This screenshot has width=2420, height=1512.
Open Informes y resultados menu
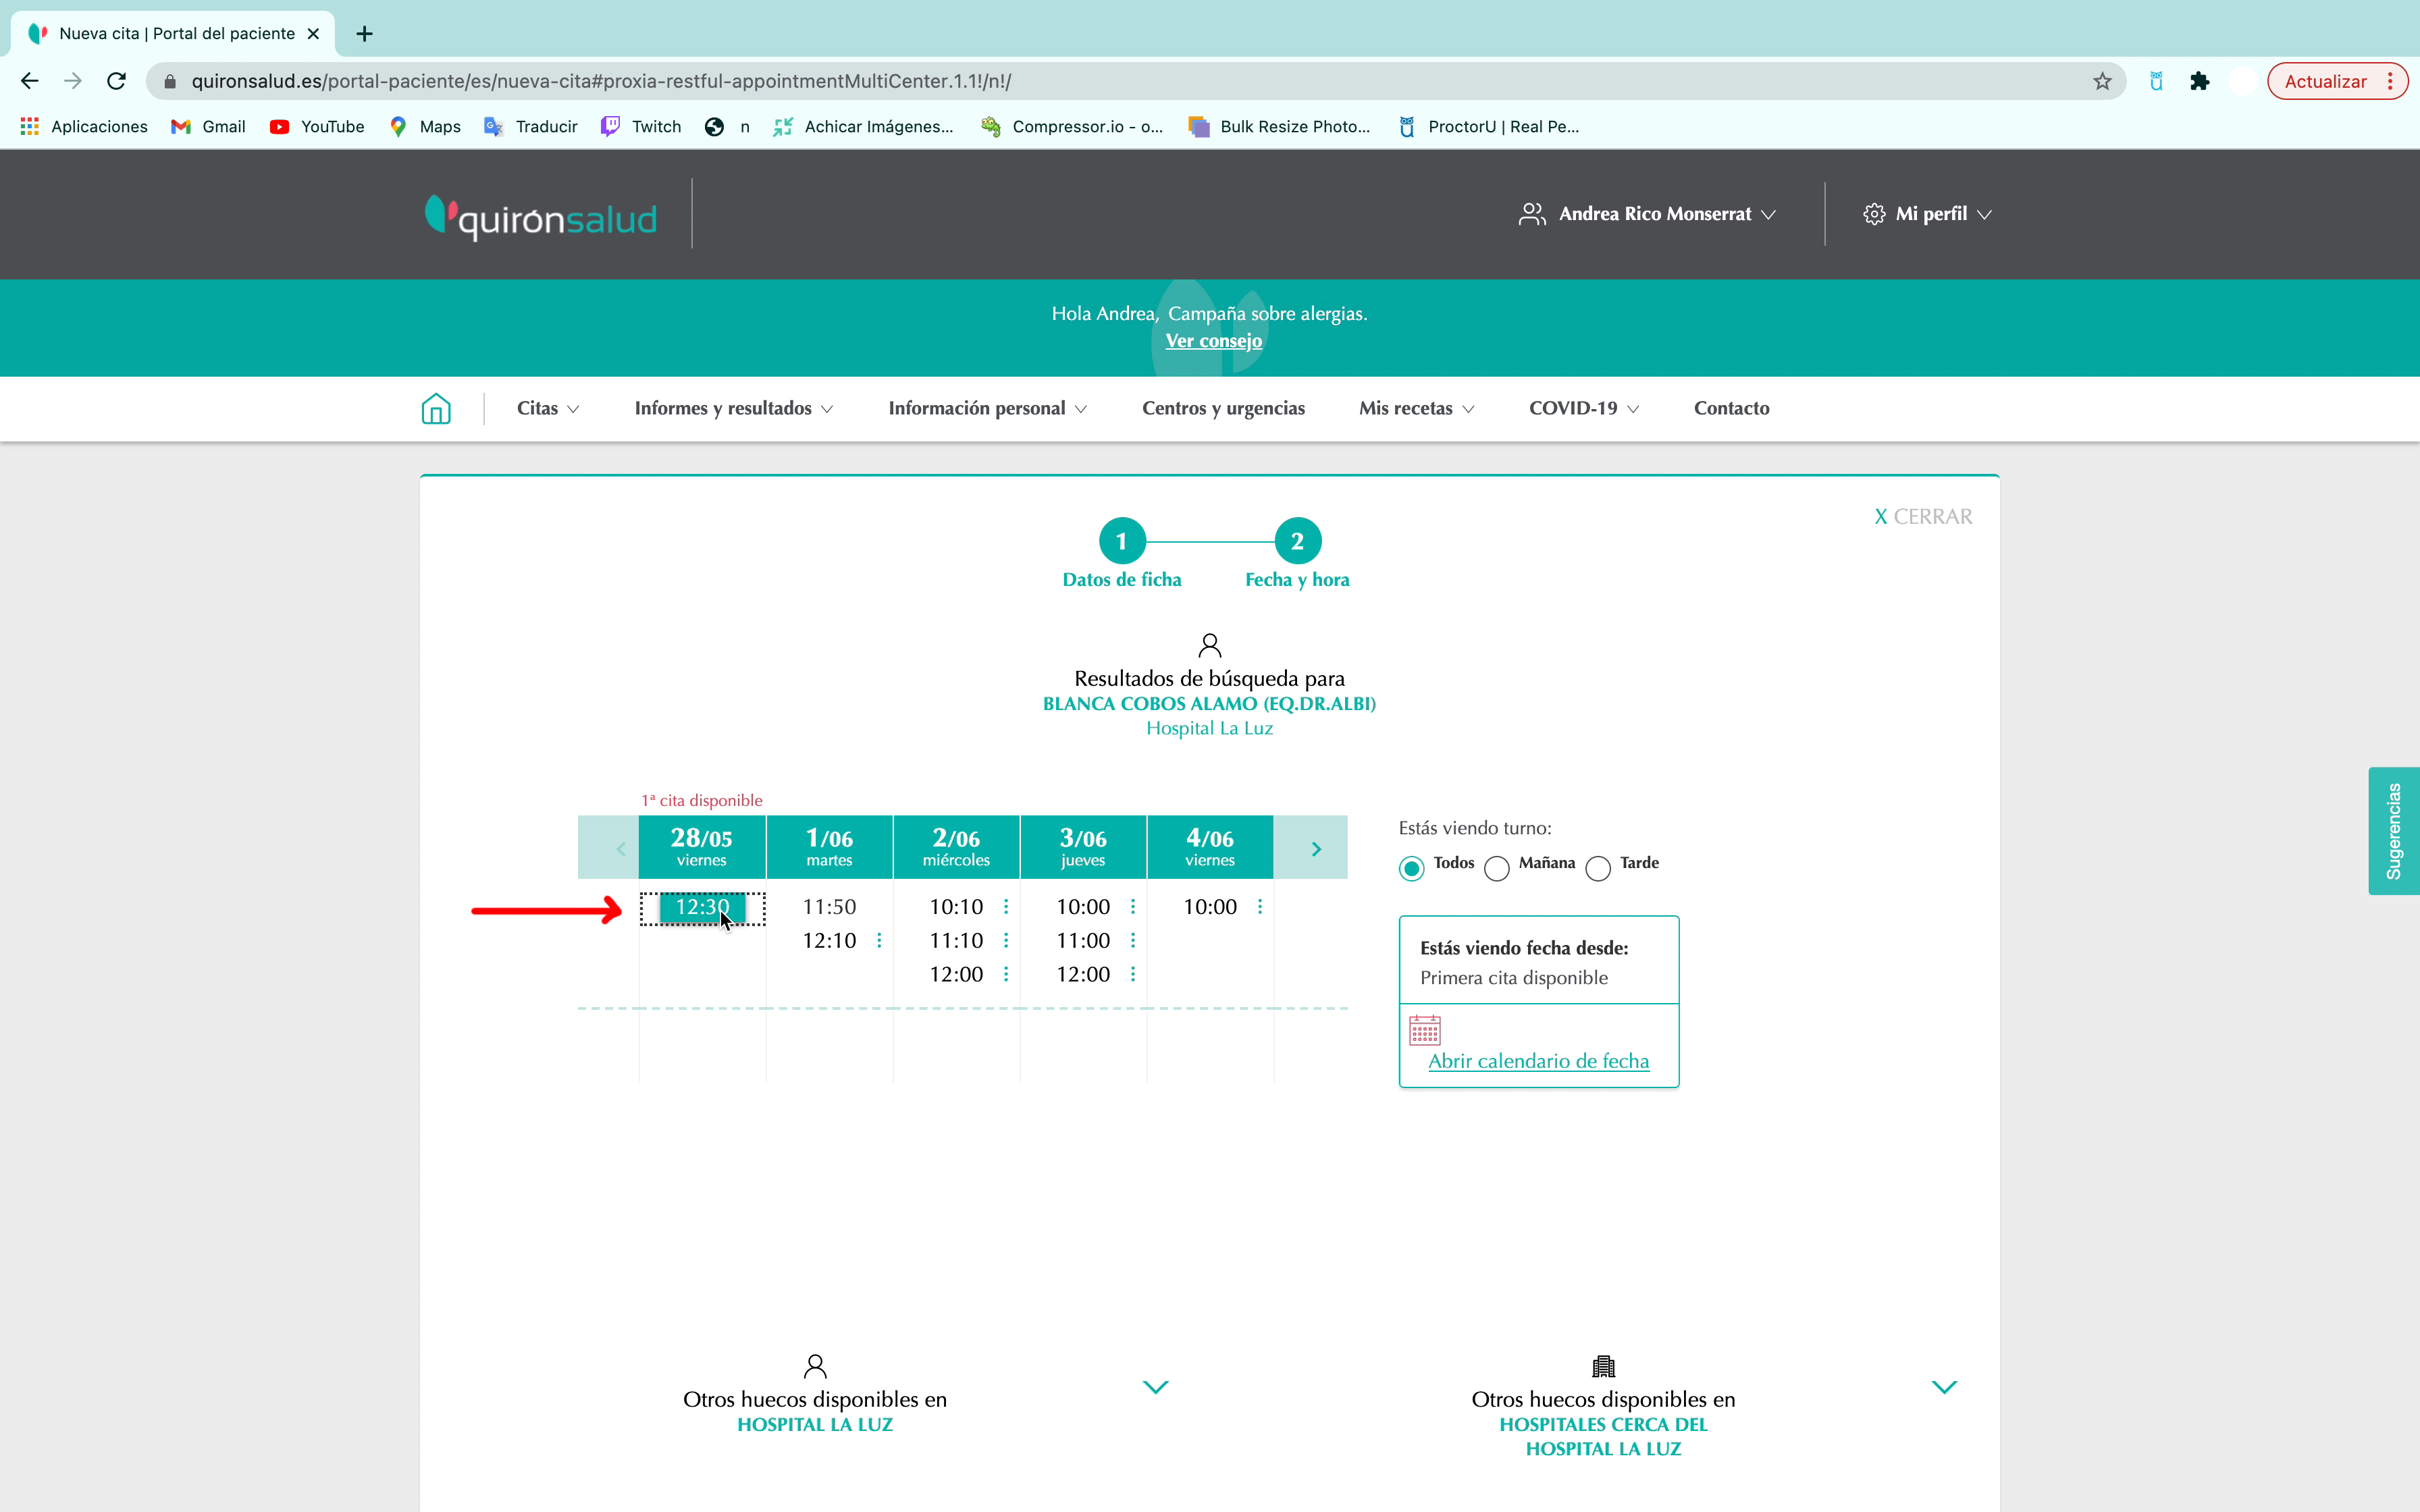tap(733, 408)
